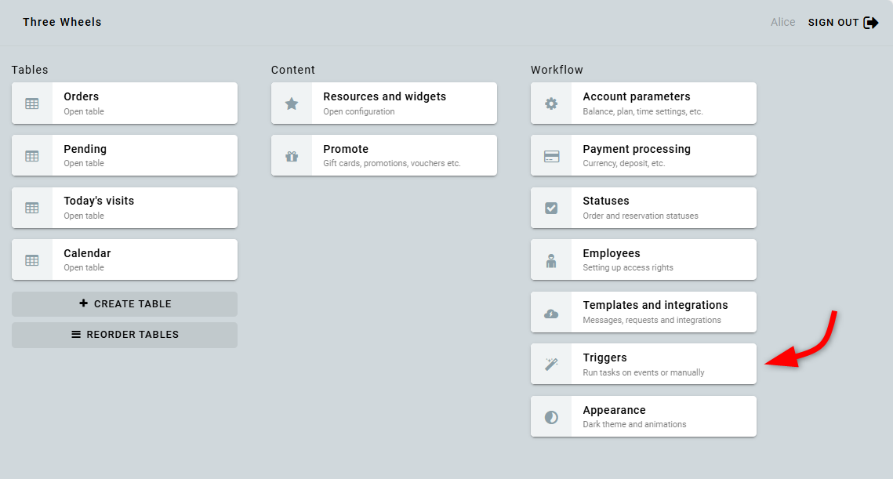Click the half-circle icon beside Appearance
Screen dimensions: 893x479
[551, 417]
